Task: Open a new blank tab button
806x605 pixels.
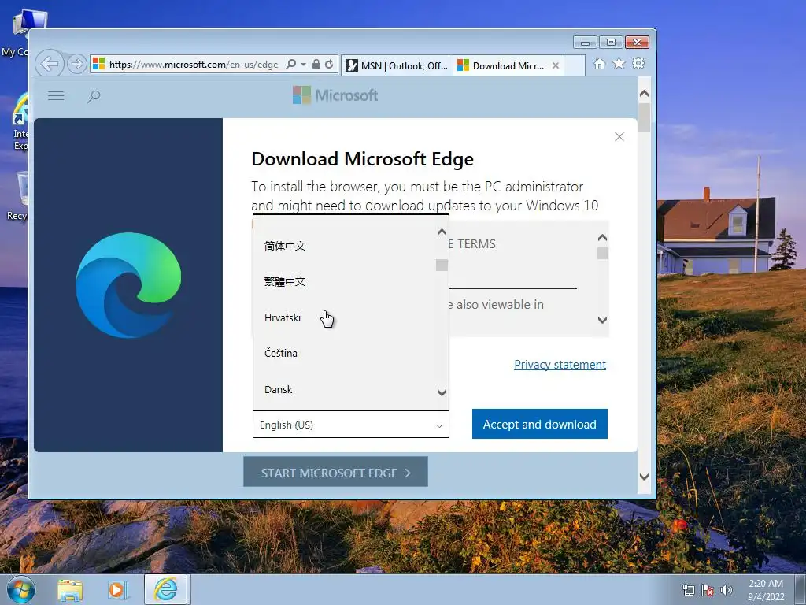Action: pyautogui.click(x=575, y=65)
